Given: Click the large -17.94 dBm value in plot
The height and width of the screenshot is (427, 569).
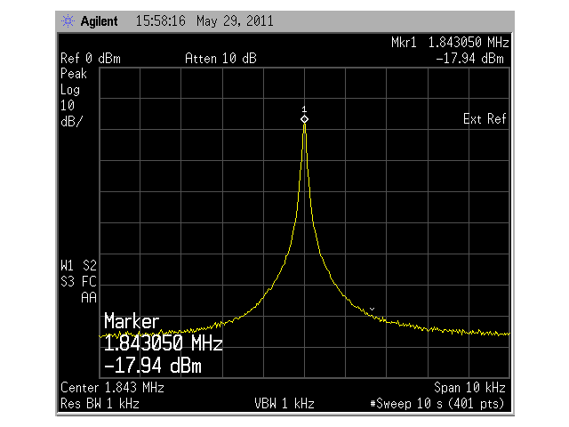Looking at the screenshot, I should pyautogui.click(x=152, y=366).
